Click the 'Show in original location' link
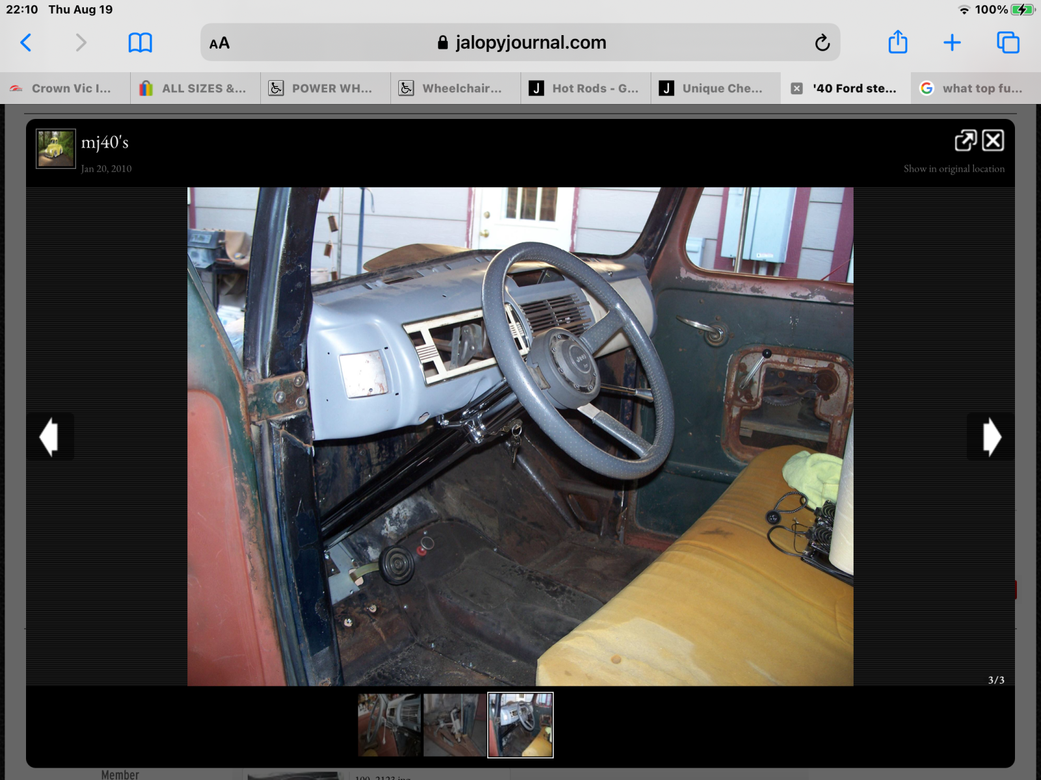Screen dimensions: 1041x780 click(x=953, y=169)
